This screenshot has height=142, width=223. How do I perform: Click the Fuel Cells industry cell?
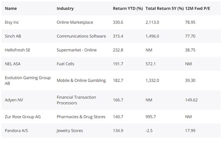click(66, 64)
